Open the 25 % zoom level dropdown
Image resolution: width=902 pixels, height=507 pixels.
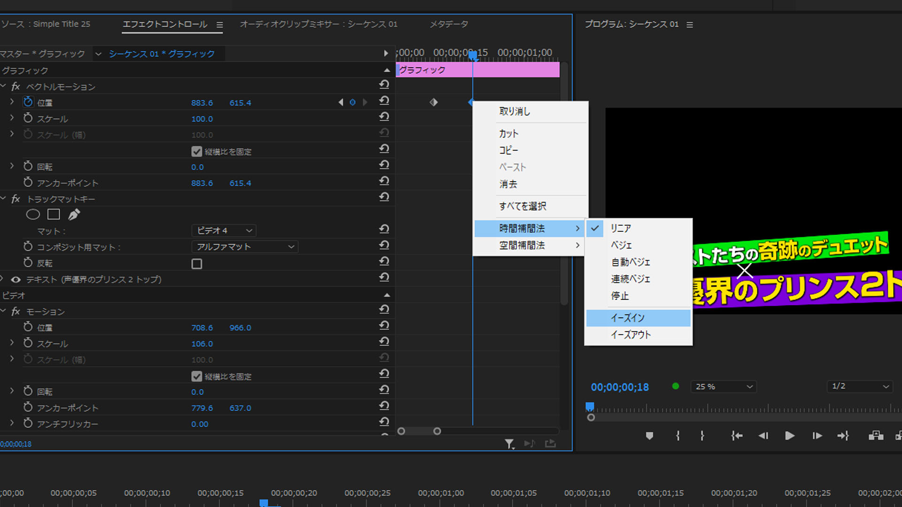coord(723,386)
